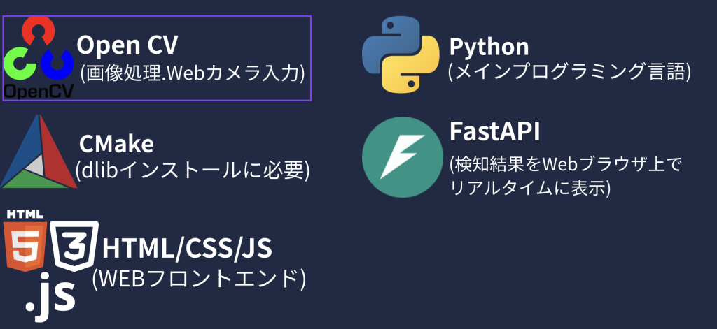717x329 pixels.
Task: Select the "(dlibインストールに必要)" caption
Action: (192, 169)
